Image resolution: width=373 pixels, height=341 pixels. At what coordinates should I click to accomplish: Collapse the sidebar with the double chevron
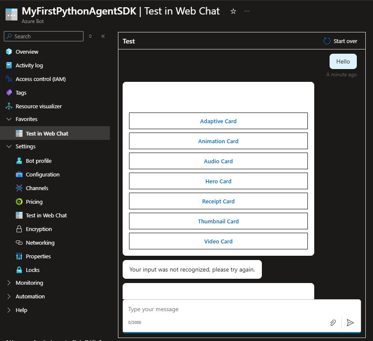pos(103,36)
